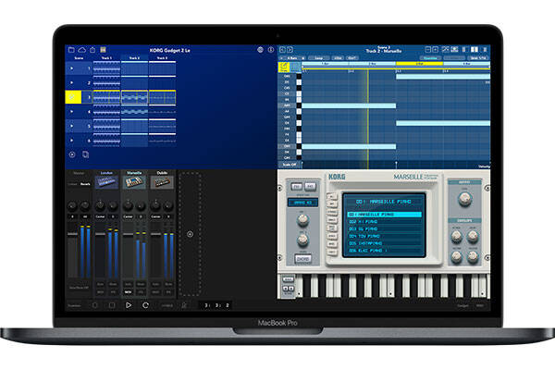Add a new scene with circled plus
Viewport: 555px width, 370px height.
(x=72, y=154)
